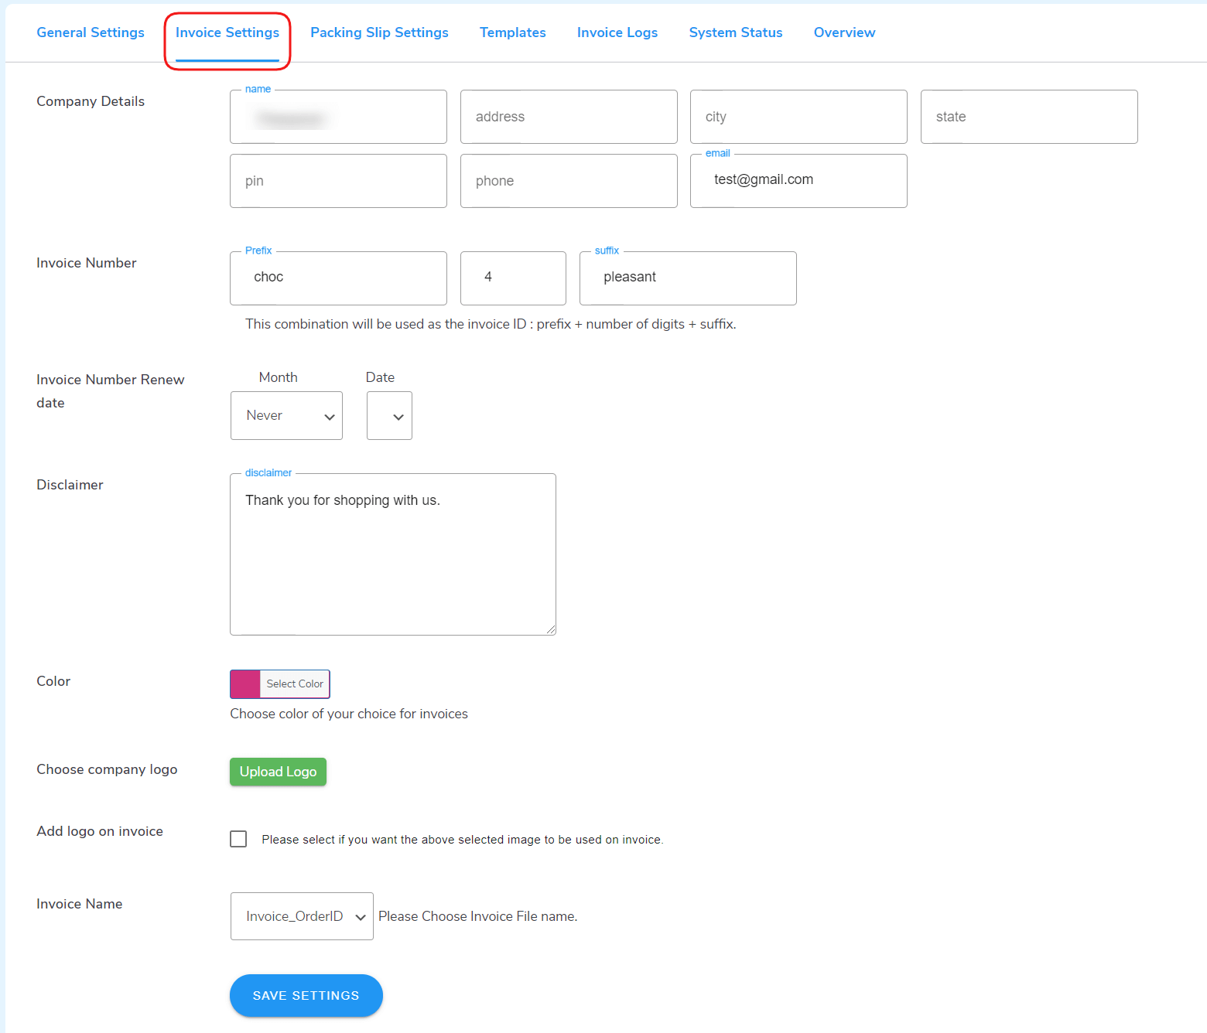The width and height of the screenshot is (1207, 1033).
Task: Click the Select Color label
Action: (x=295, y=684)
